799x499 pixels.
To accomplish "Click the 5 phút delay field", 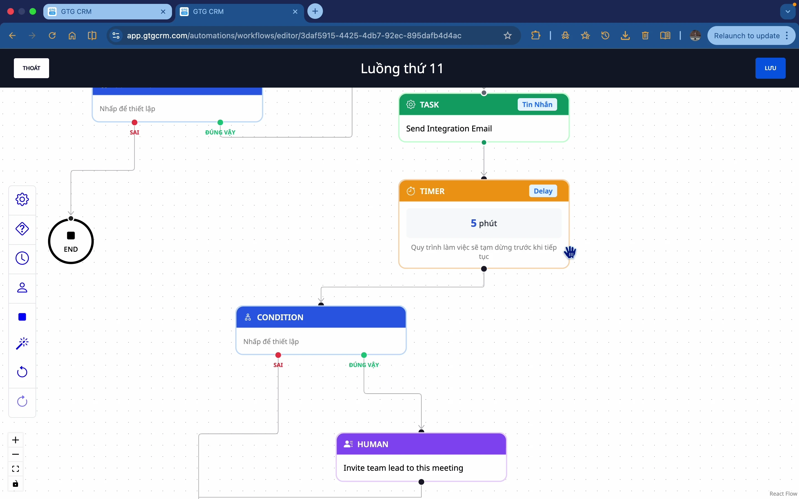I will coord(484,223).
